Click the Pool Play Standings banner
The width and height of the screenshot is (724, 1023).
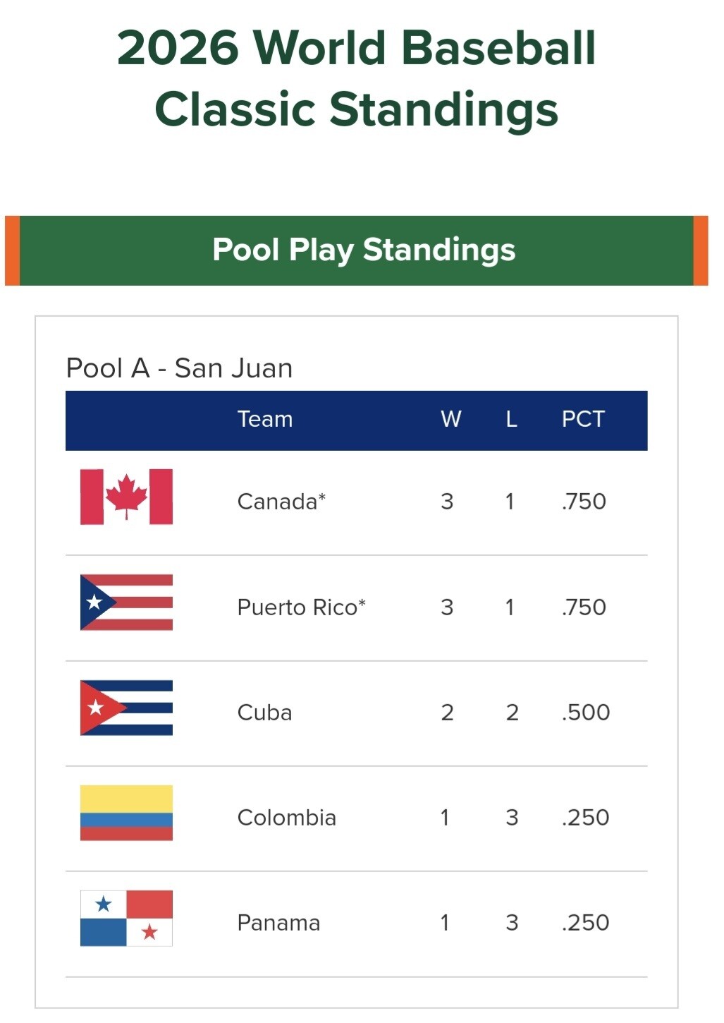coord(363,250)
